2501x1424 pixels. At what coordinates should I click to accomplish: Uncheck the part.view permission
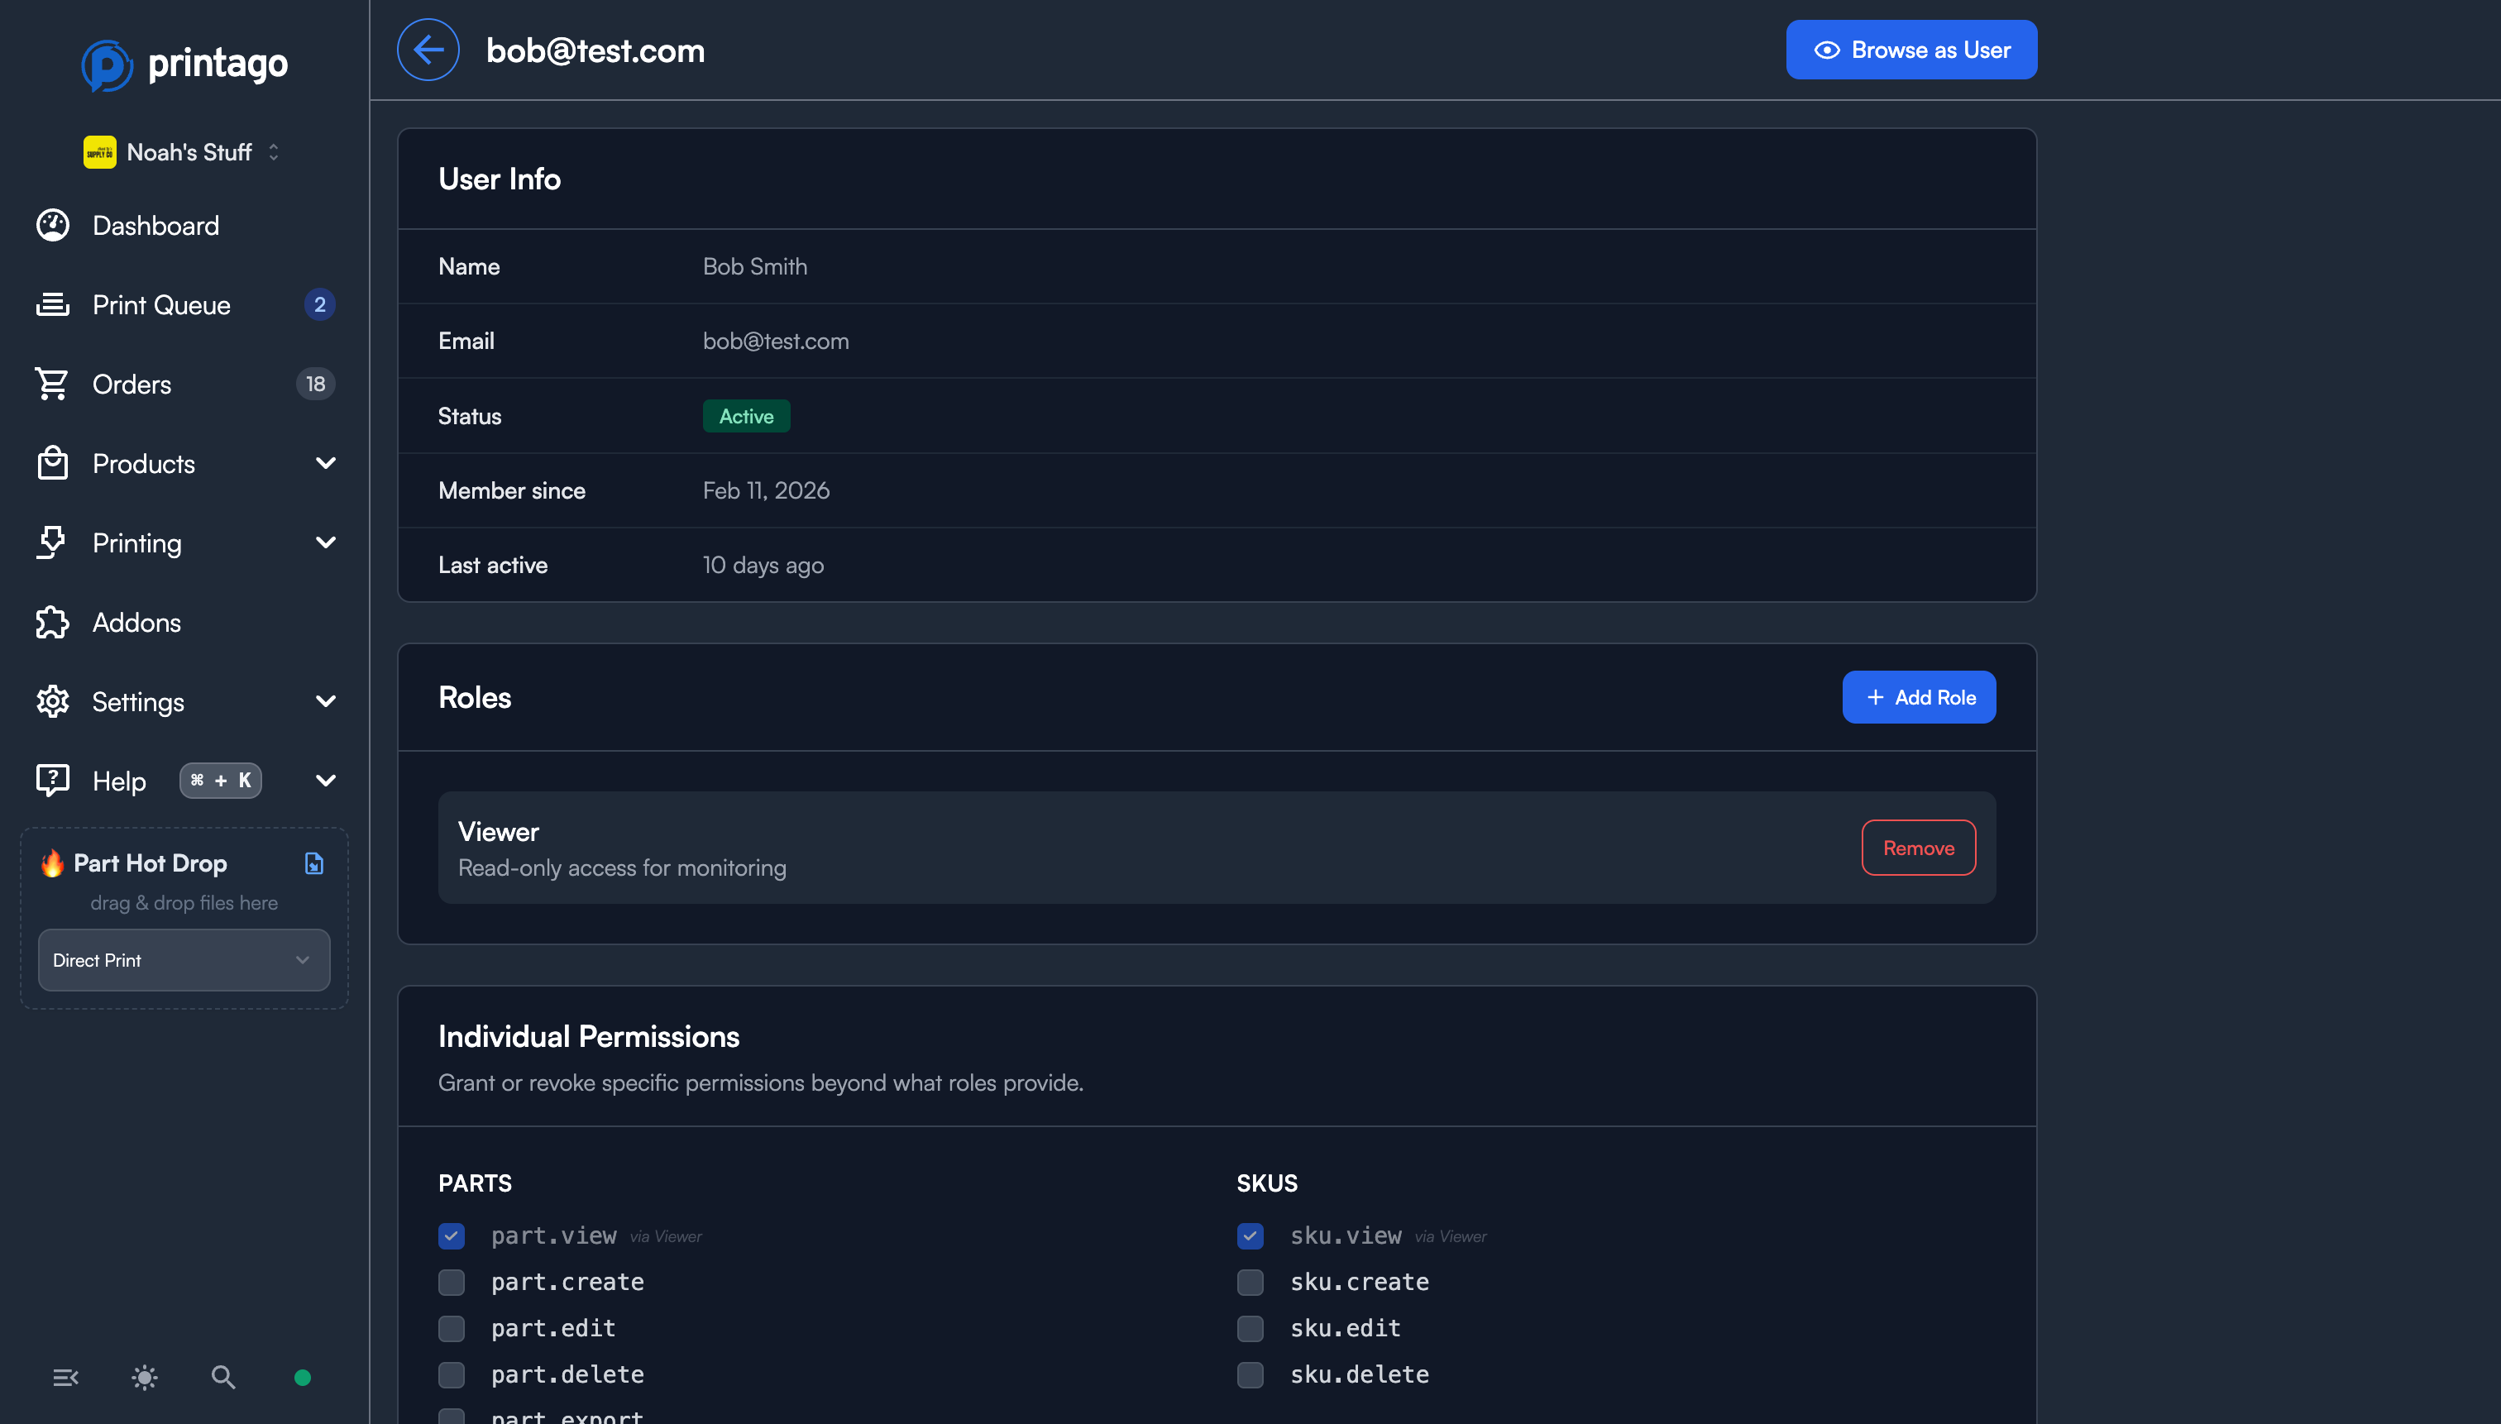coord(451,1235)
